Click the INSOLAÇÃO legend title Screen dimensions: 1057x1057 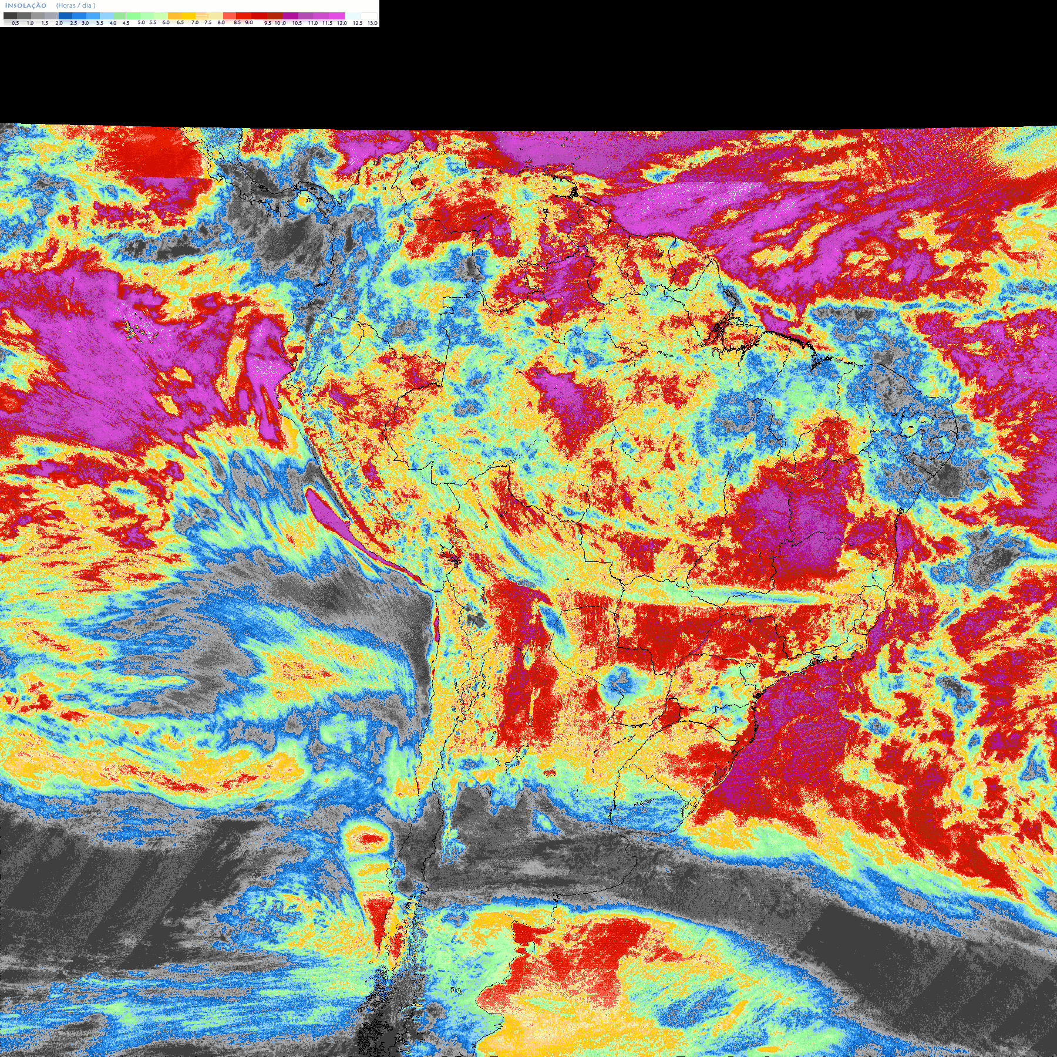click(25, 6)
